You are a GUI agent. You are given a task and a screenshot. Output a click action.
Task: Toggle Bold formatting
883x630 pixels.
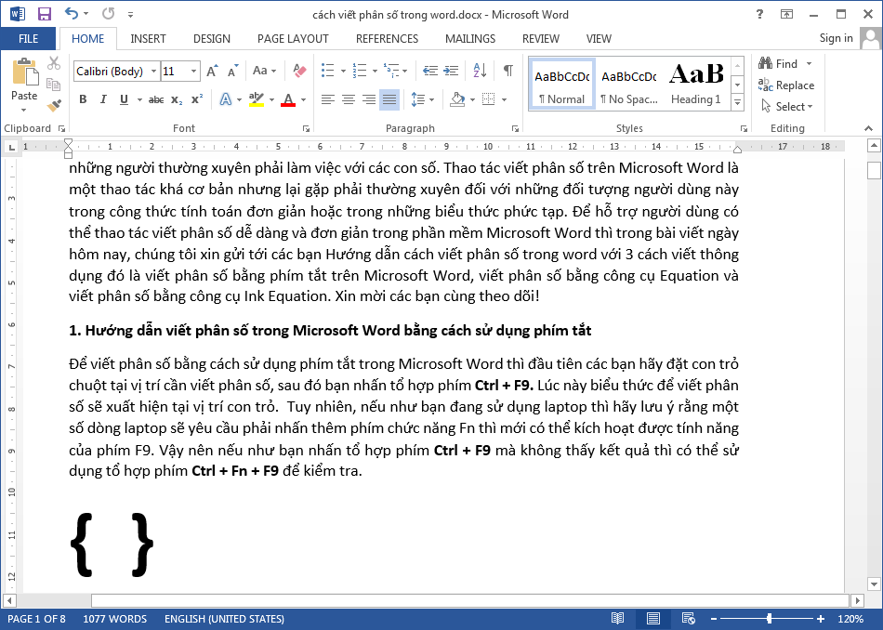click(x=83, y=99)
